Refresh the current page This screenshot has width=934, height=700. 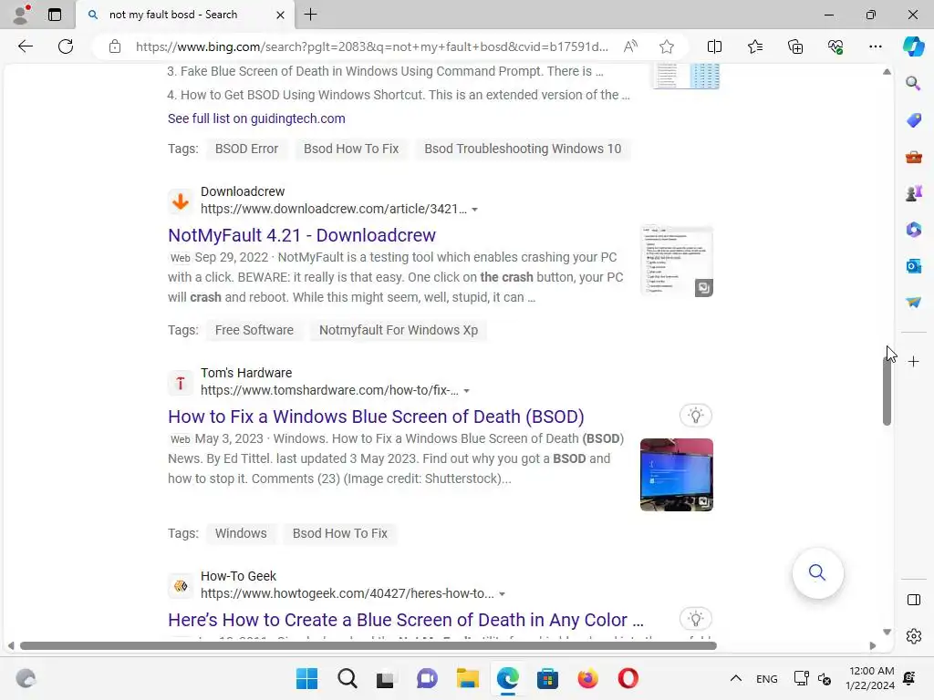coord(66,46)
